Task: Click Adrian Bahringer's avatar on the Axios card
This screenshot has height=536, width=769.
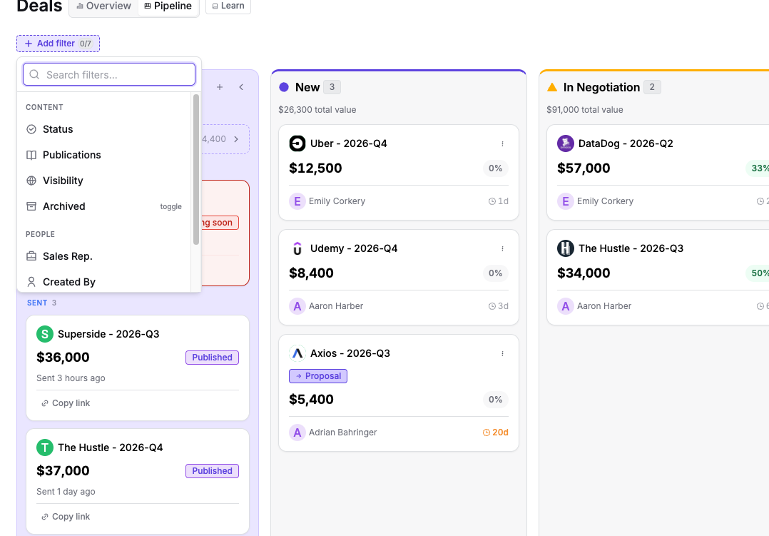Action: click(297, 433)
